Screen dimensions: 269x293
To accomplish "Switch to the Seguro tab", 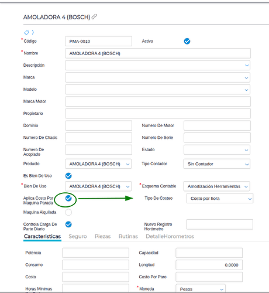I will 78,236.
